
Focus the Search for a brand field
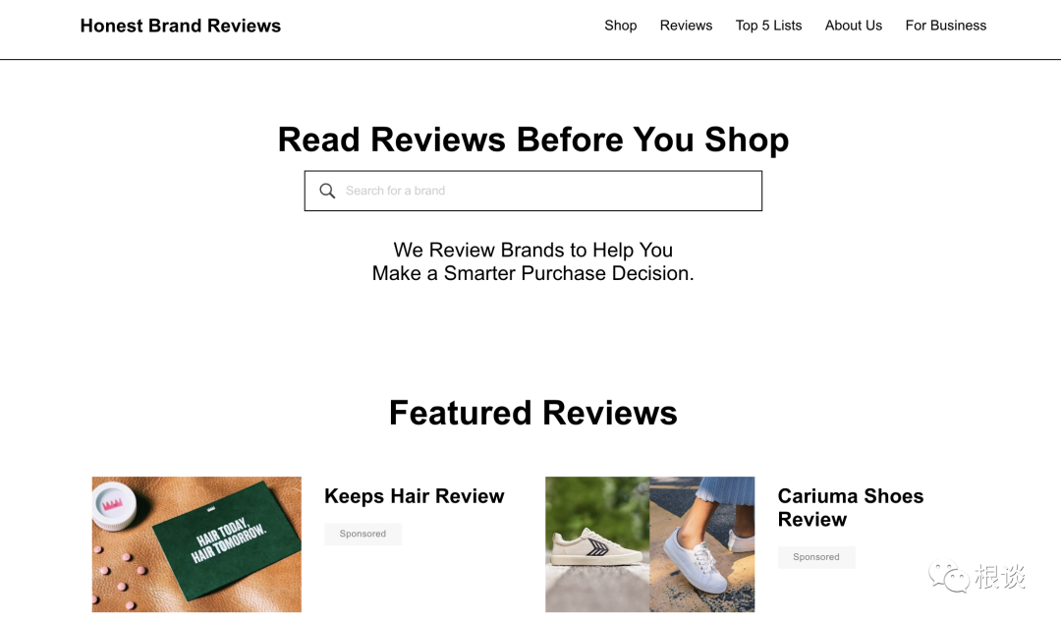coord(533,191)
